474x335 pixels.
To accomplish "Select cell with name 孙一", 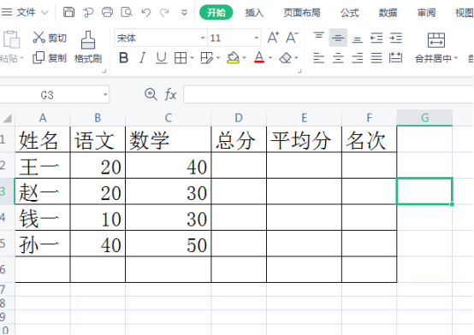I will (43, 244).
